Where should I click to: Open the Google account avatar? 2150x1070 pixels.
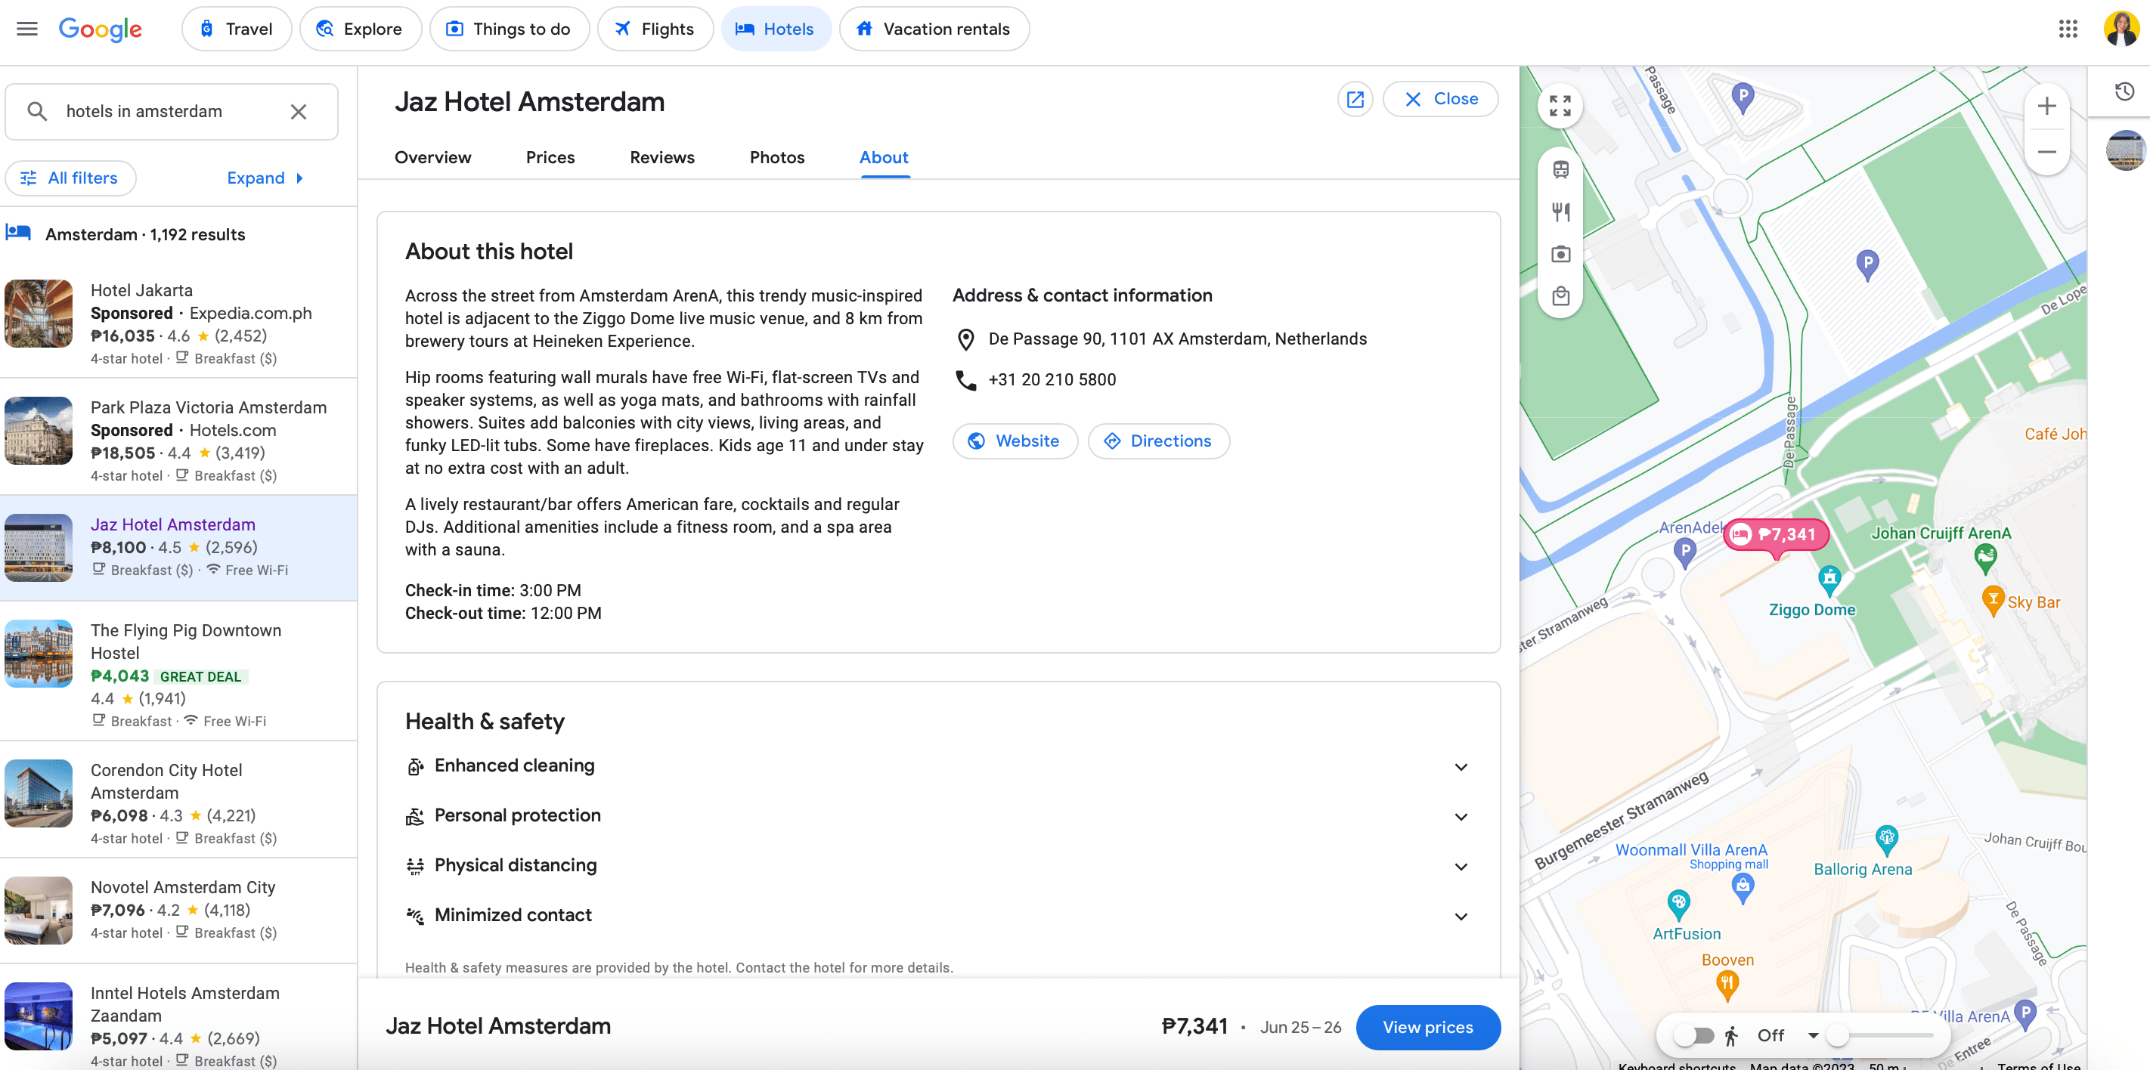[x=2121, y=29]
